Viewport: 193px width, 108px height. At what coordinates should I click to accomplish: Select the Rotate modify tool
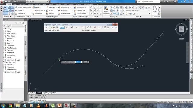pyautogui.click(x=115, y=7)
